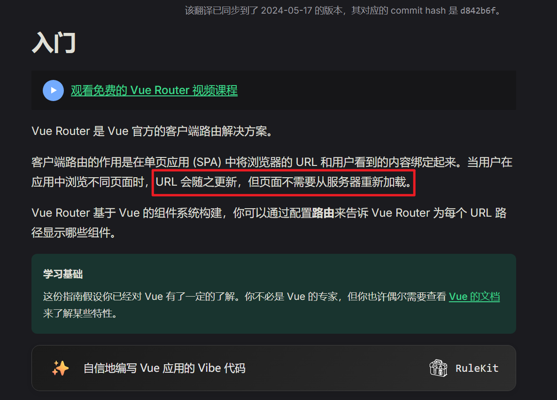Click the paragraph 'Vue Router 是 Vue 官方的客户端路由解决方案'
Viewport: 557px width, 400px height.
(x=152, y=131)
